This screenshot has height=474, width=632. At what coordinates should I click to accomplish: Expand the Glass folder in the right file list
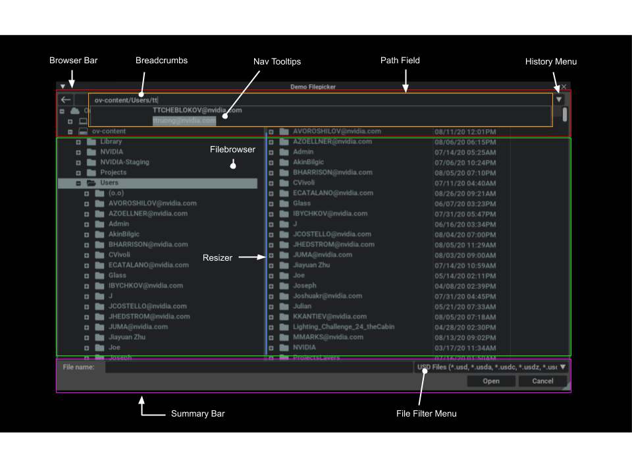[x=271, y=203]
